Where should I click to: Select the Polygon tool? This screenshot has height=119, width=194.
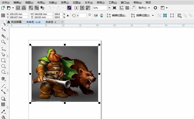3,72
